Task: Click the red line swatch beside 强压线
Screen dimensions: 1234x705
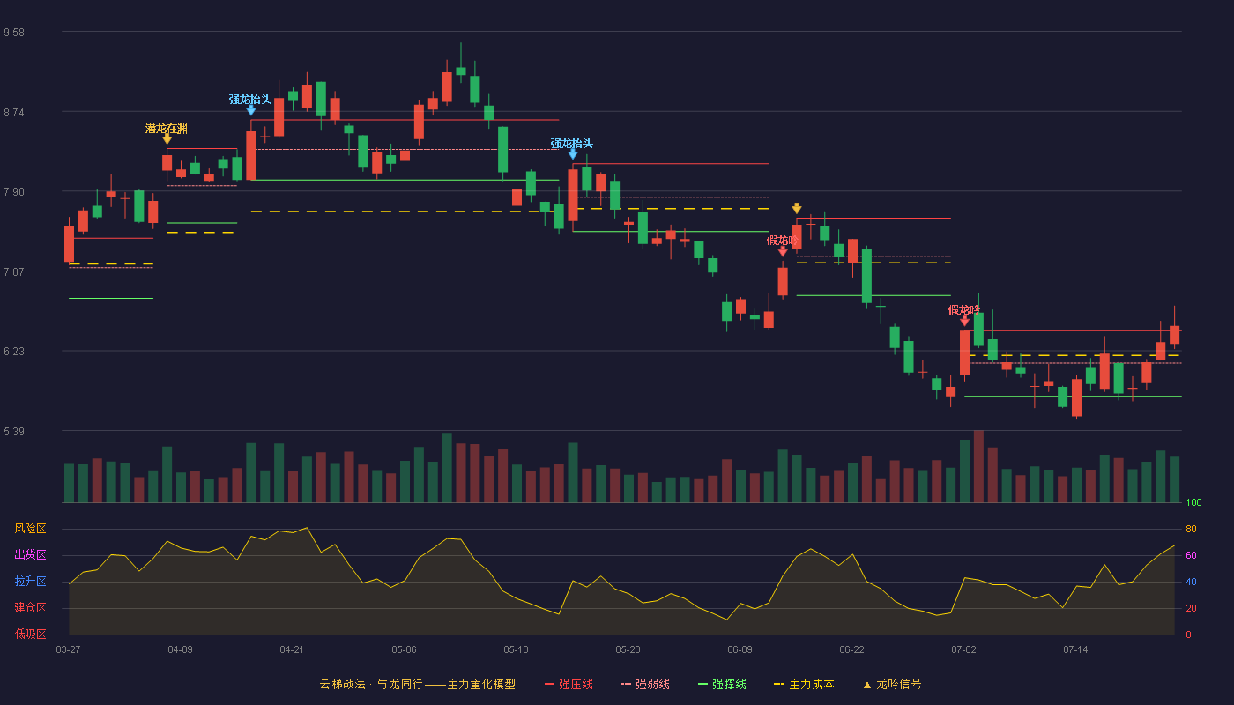Action: 550,684
